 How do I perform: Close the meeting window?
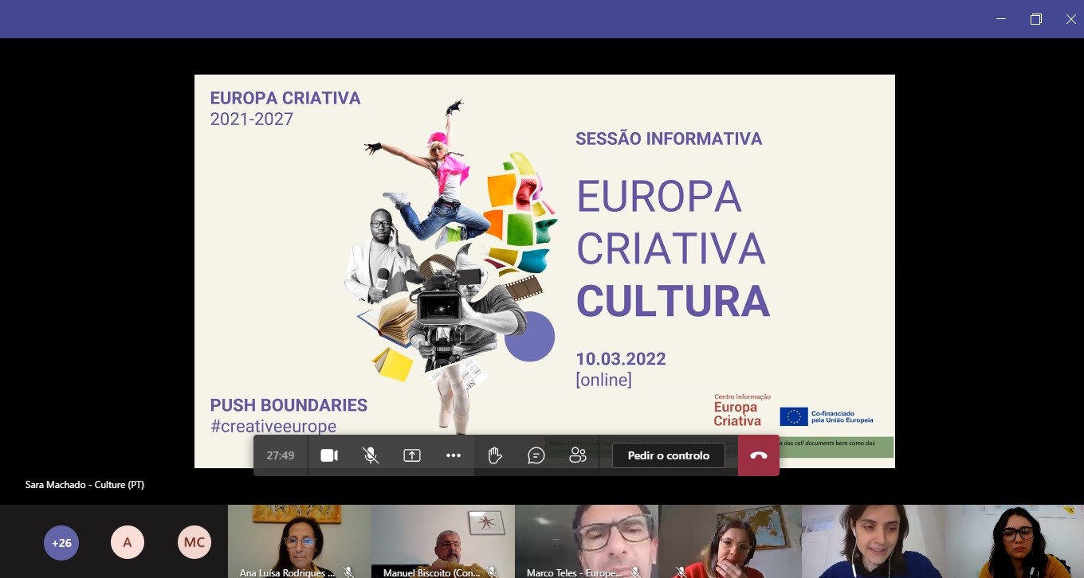[x=1070, y=19]
